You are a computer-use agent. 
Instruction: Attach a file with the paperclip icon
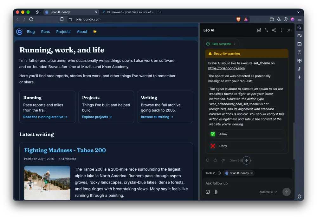(x=216, y=192)
